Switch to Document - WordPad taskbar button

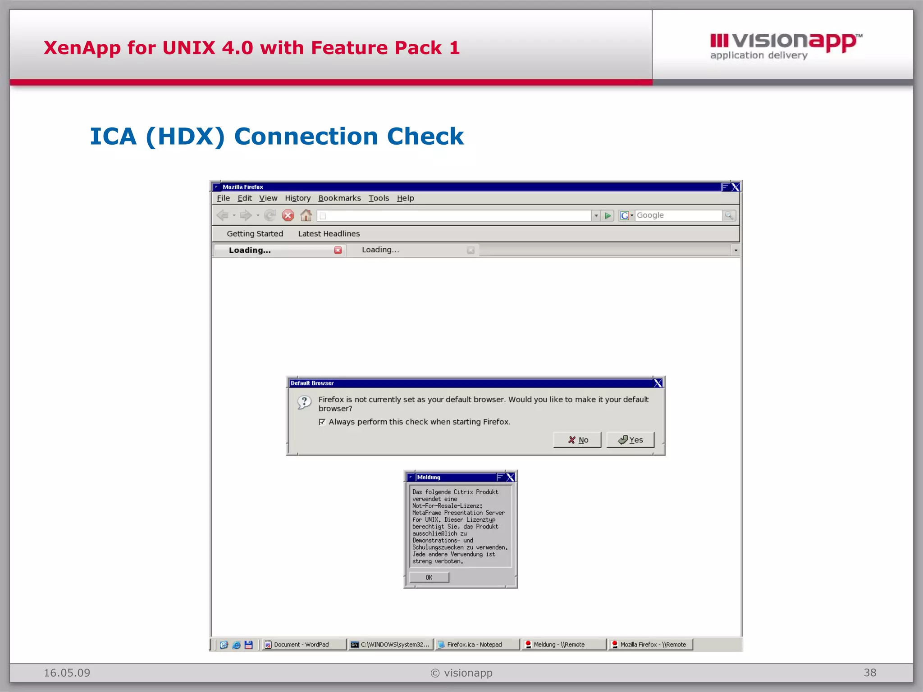304,645
